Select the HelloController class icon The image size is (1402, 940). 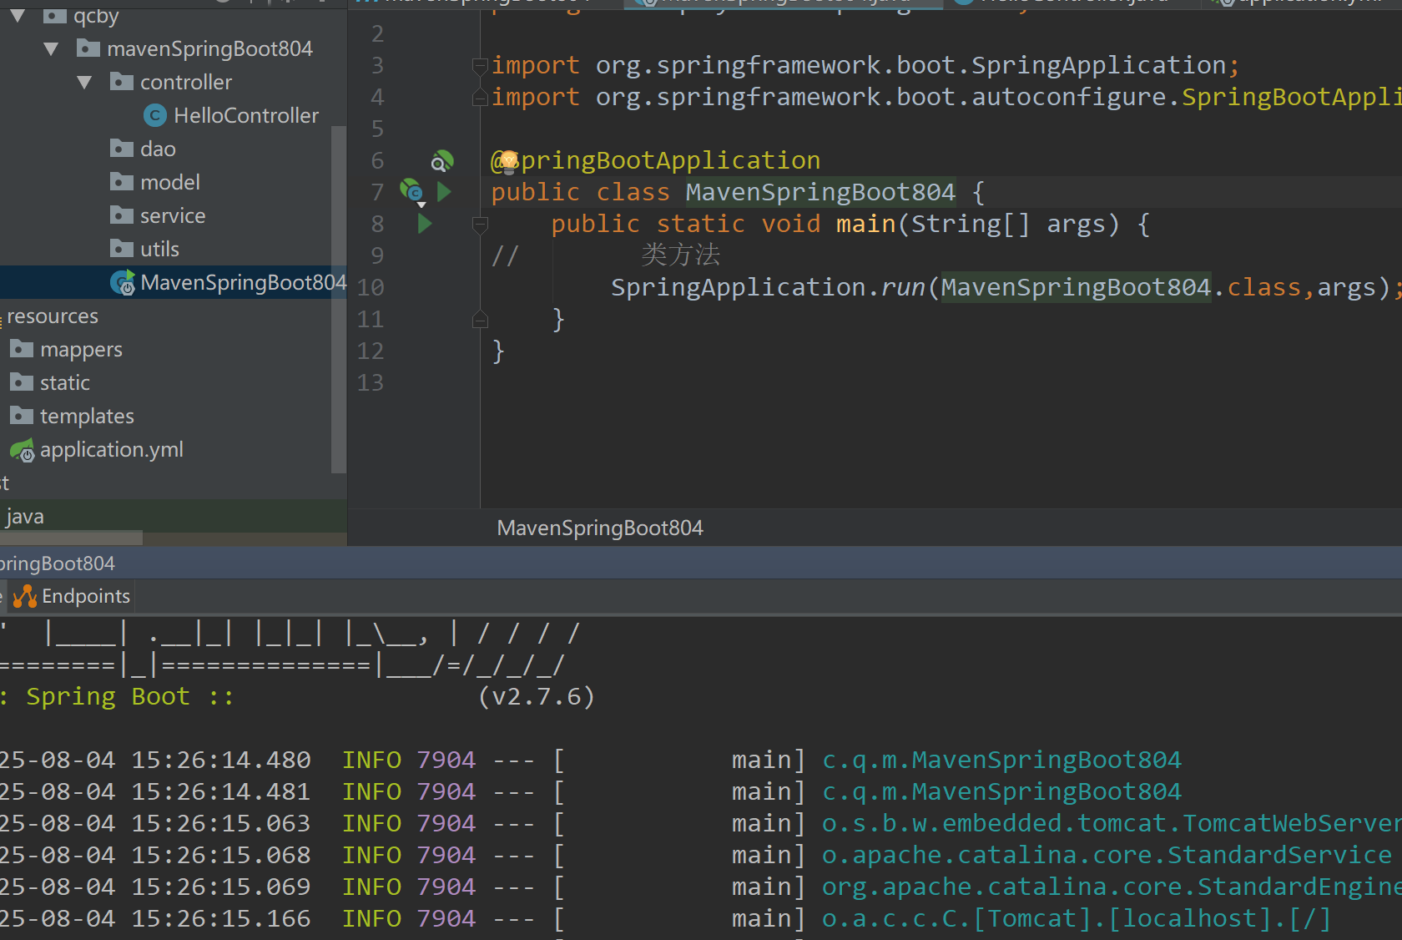pyautogui.click(x=155, y=115)
